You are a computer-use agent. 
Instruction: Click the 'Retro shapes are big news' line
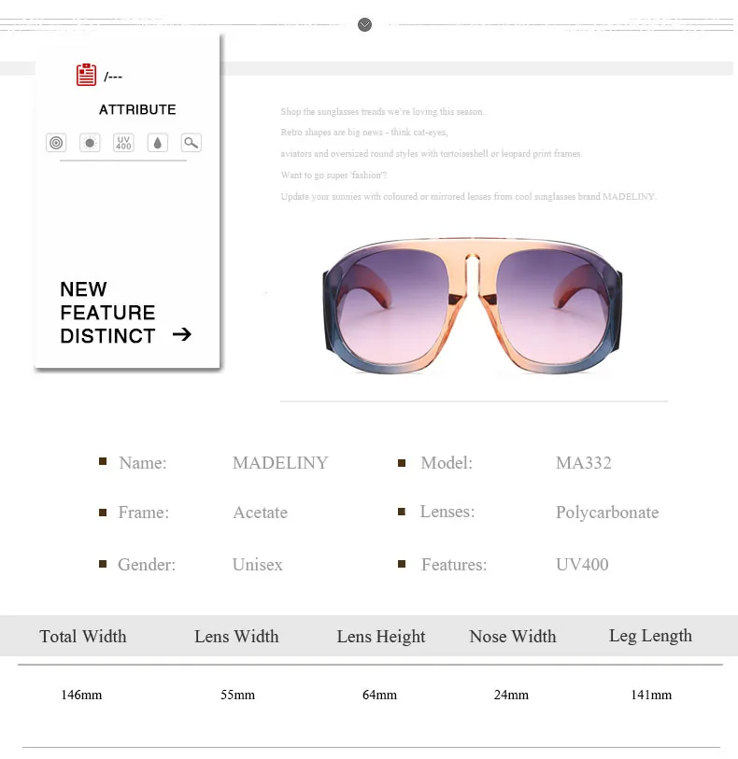point(364,133)
